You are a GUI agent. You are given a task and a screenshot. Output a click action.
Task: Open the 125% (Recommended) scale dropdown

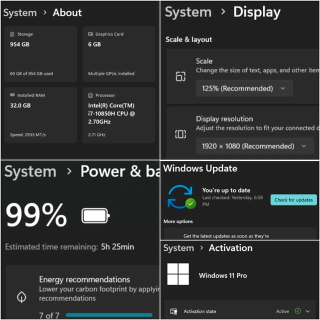[244, 88]
